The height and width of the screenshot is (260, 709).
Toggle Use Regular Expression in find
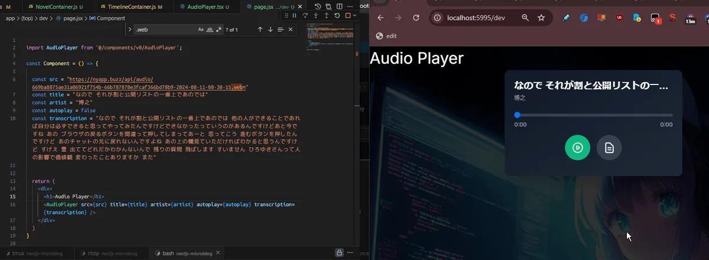pos(219,30)
